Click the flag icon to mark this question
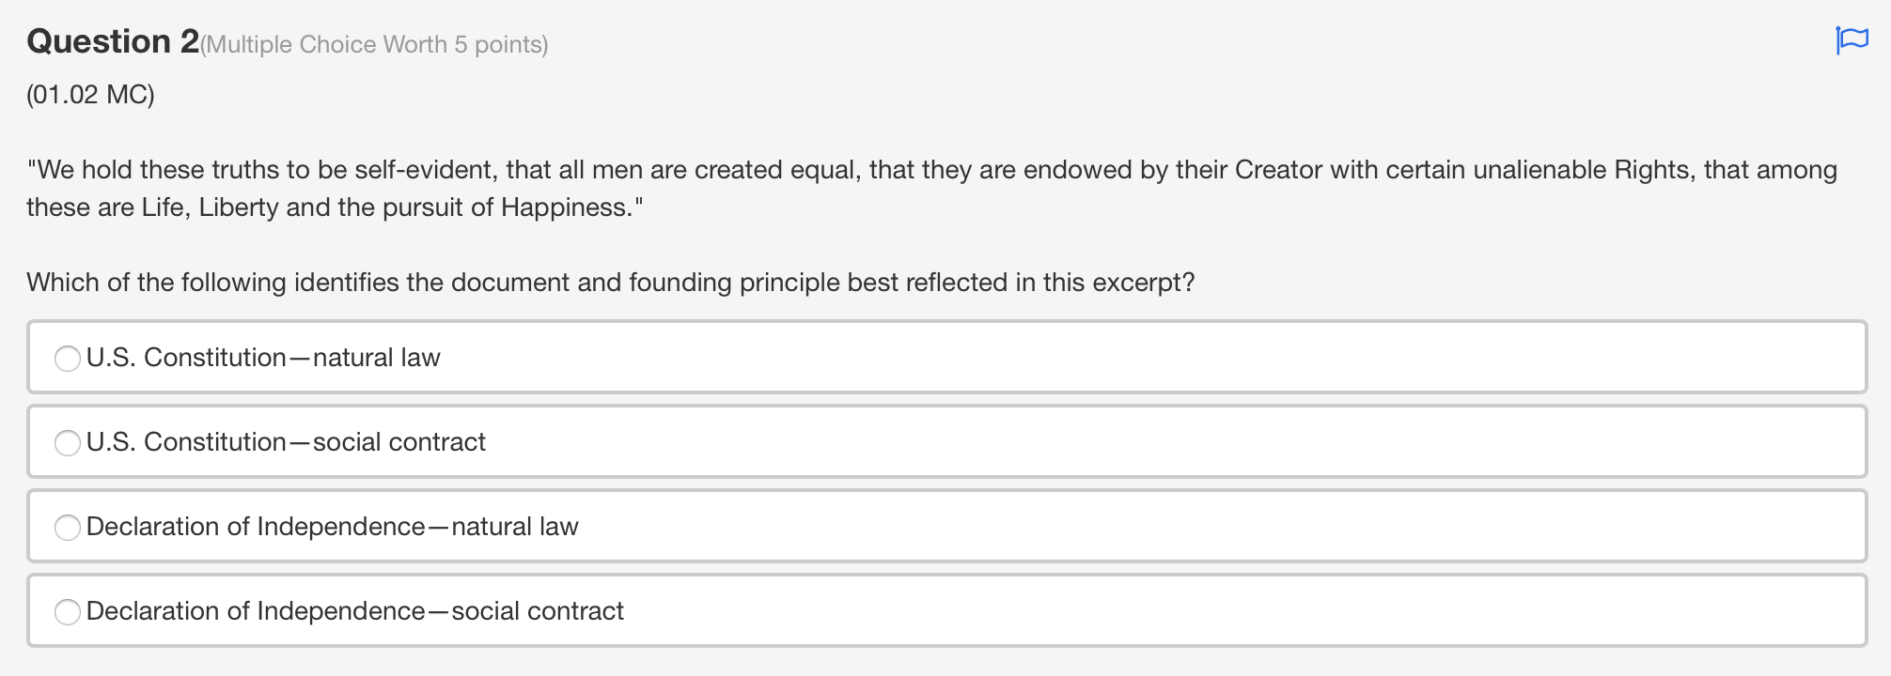This screenshot has height=676, width=1891. (1851, 39)
